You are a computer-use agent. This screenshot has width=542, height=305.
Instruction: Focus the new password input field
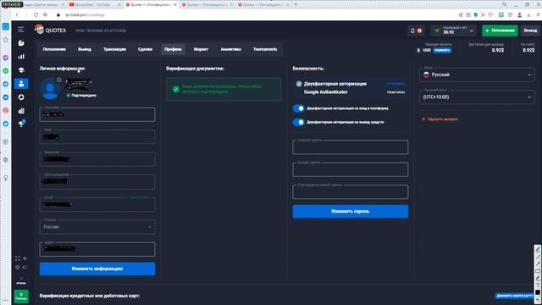(350, 169)
